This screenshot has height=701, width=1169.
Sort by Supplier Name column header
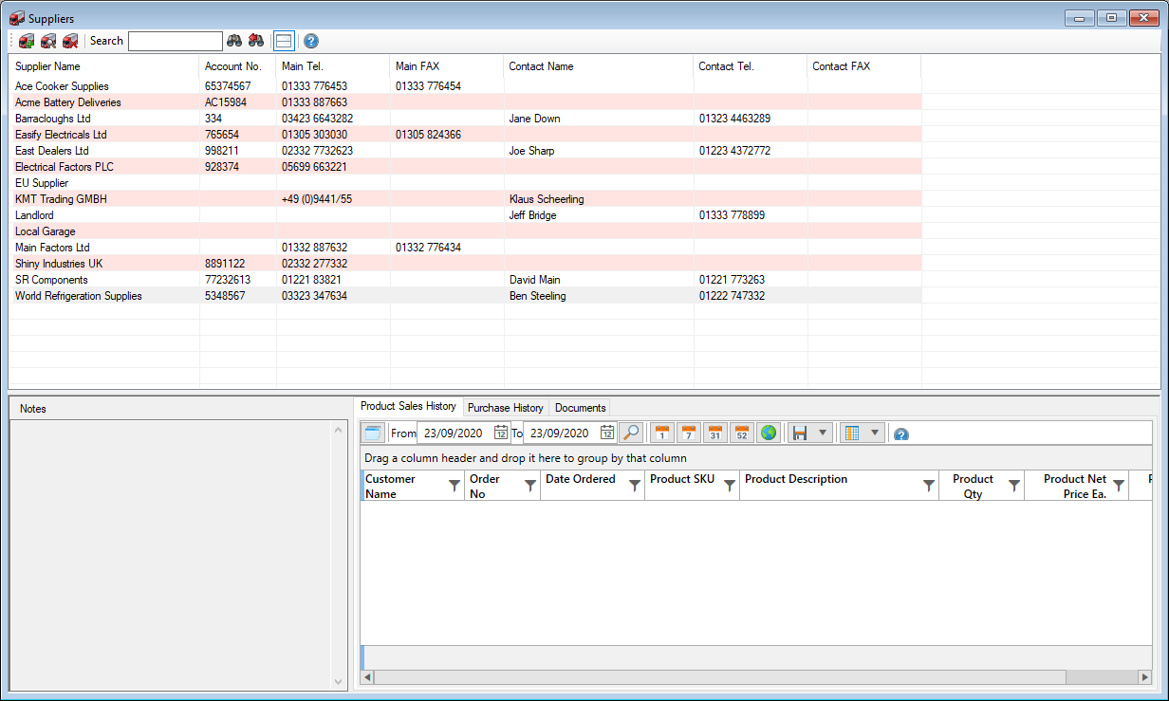click(x=47, y=66)
